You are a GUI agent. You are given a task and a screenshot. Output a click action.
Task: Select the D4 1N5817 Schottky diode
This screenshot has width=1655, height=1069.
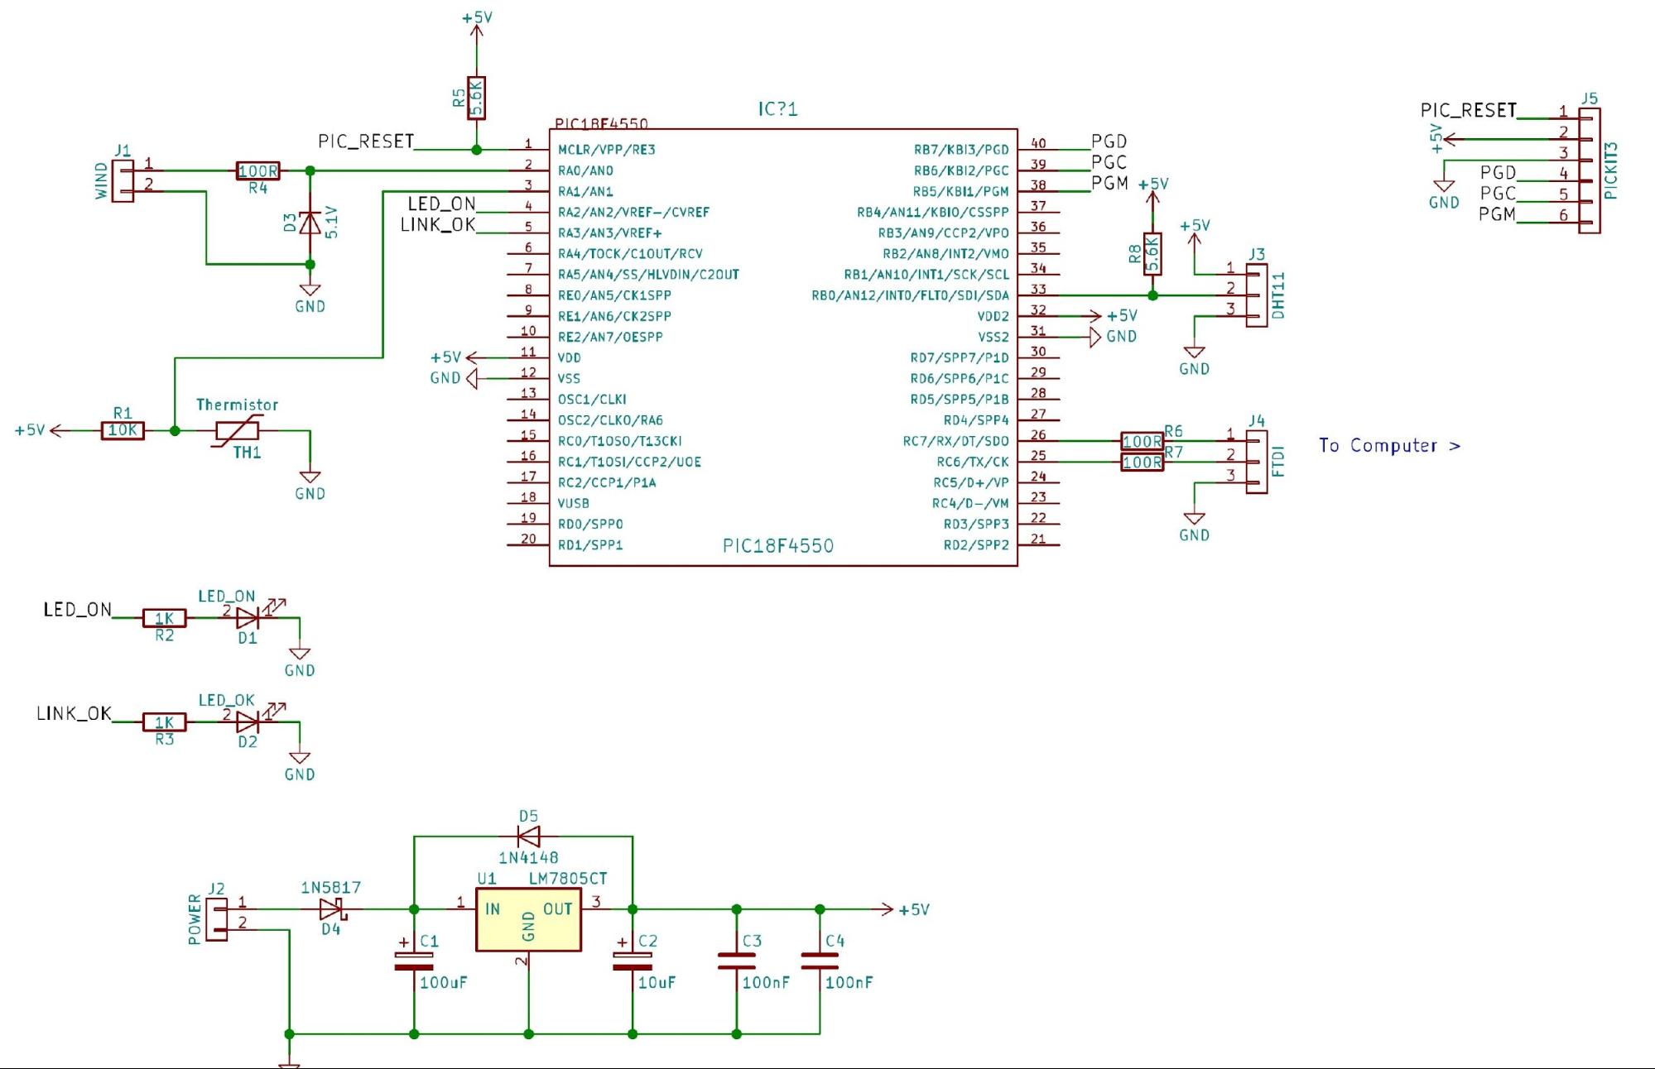(333, 909)
